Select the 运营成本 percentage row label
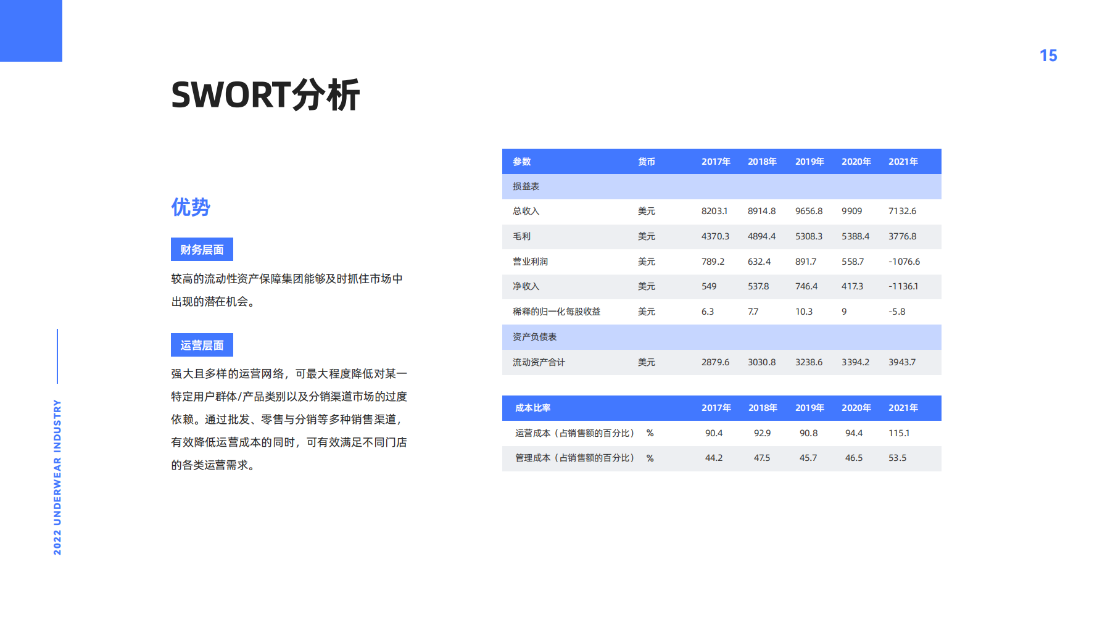The height and width of the screenshot is (617, 1097). (x=575, y=433)
